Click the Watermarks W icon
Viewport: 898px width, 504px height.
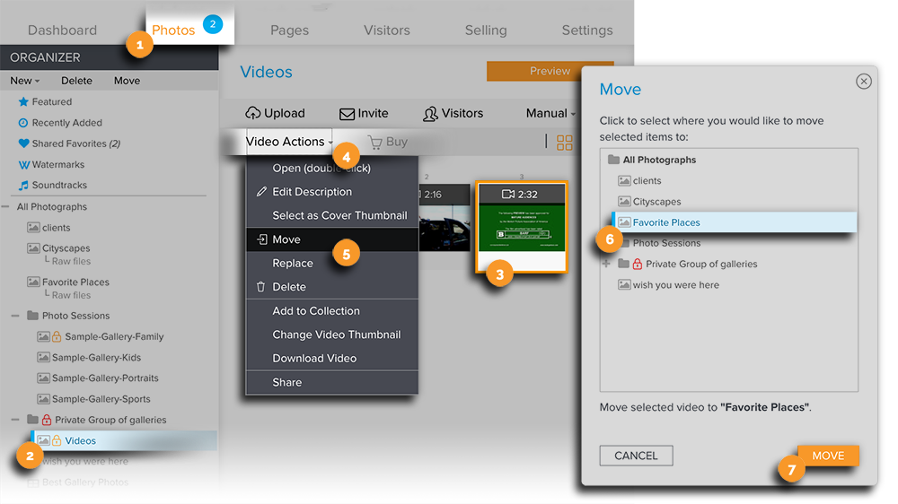[23, 165]
